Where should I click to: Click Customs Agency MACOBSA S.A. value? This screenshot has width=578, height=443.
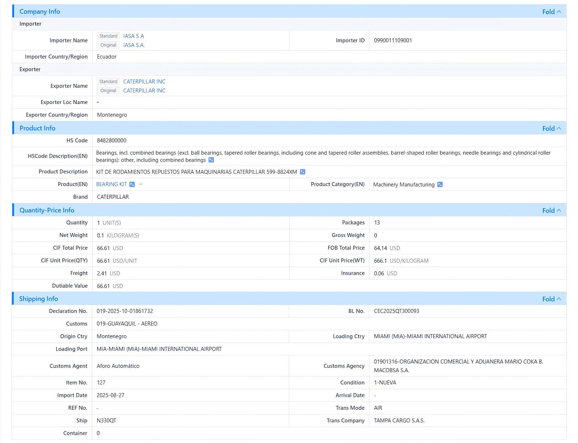pyautogui.click(x=458, y=366)
